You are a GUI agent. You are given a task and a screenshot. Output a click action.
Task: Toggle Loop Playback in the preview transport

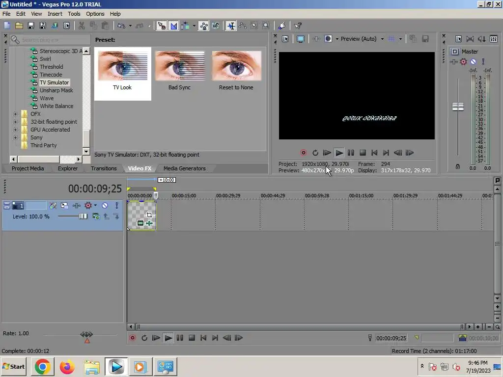click(x=315, y=153)
